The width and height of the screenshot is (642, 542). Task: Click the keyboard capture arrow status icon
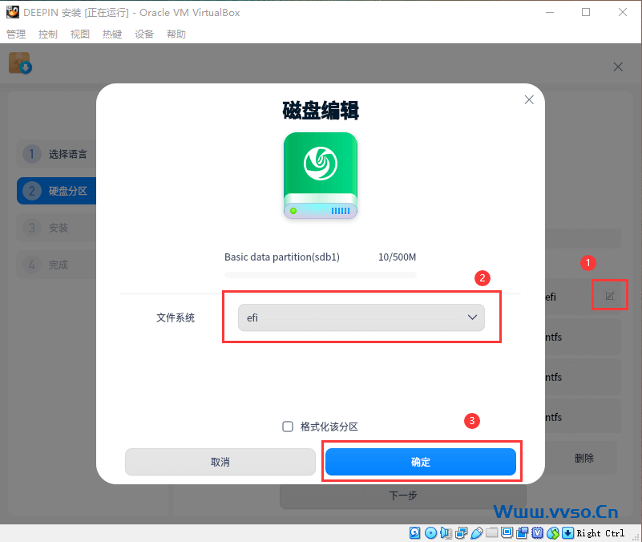pos(567,532)
